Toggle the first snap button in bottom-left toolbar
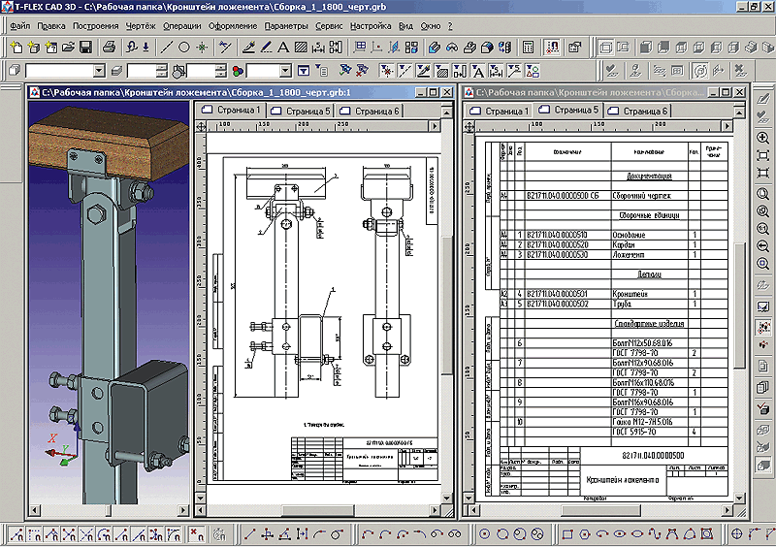The image size is (776, 547). click(x=16, y=534)
